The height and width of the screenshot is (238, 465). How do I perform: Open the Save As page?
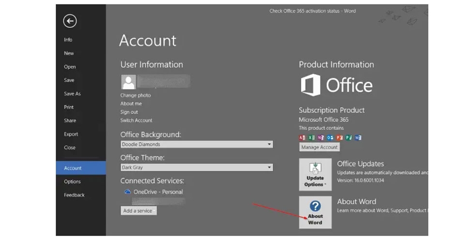[72, 94]
